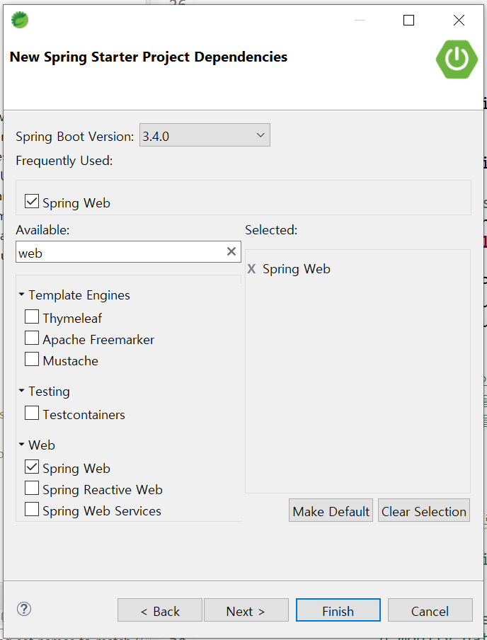Check Spring Web Services

point(32,510)
